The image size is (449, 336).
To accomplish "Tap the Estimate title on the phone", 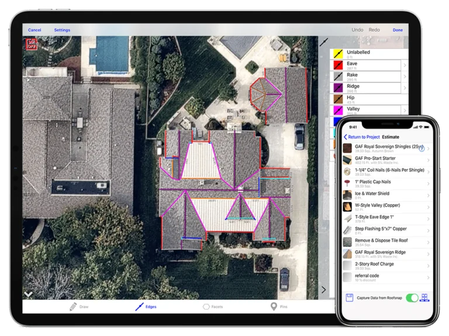I will [x=391, y=137].
